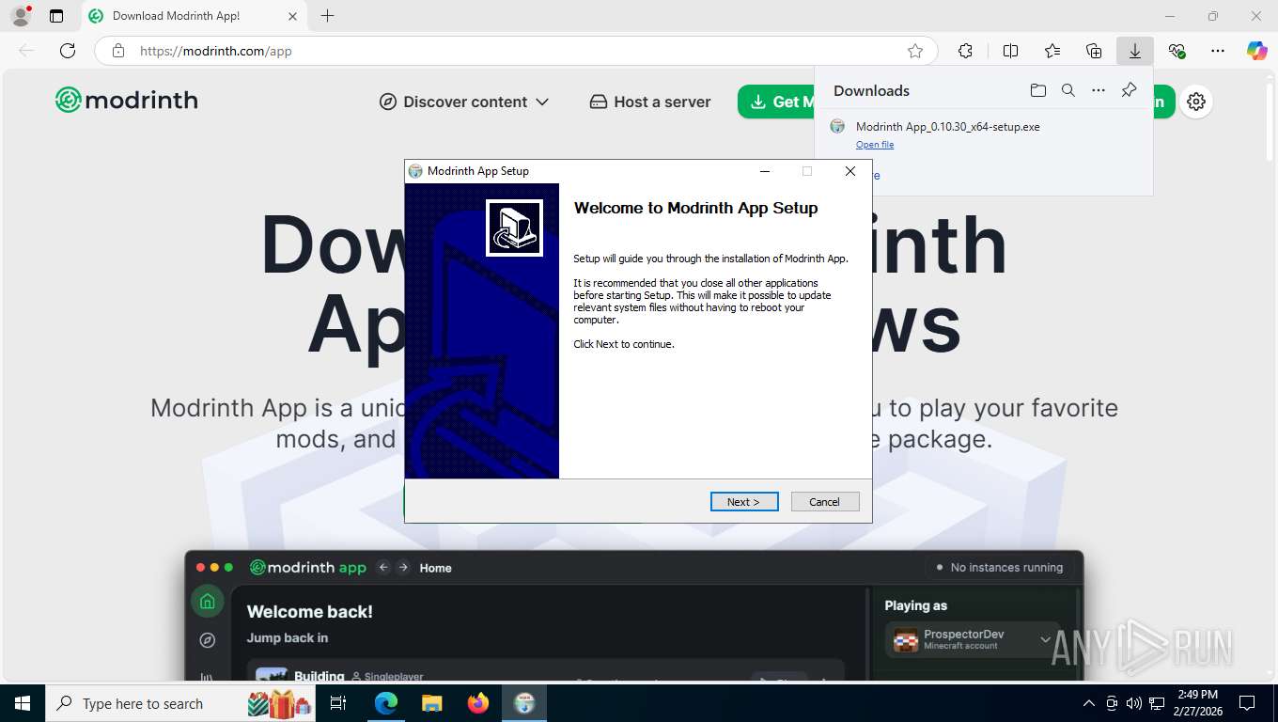Open more options in Downloads panel
Screen dimensions: 1278x722
pyautogui.click(x=1098, y=90)
